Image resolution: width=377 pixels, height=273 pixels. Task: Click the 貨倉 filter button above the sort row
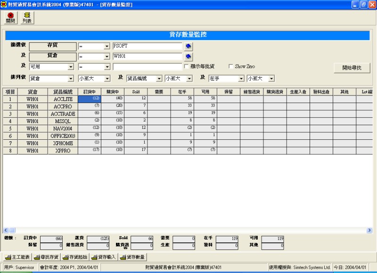coord(53,56)
